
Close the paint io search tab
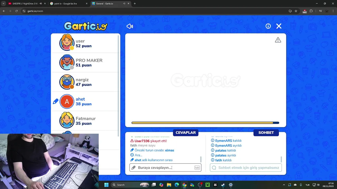[87, 4]
